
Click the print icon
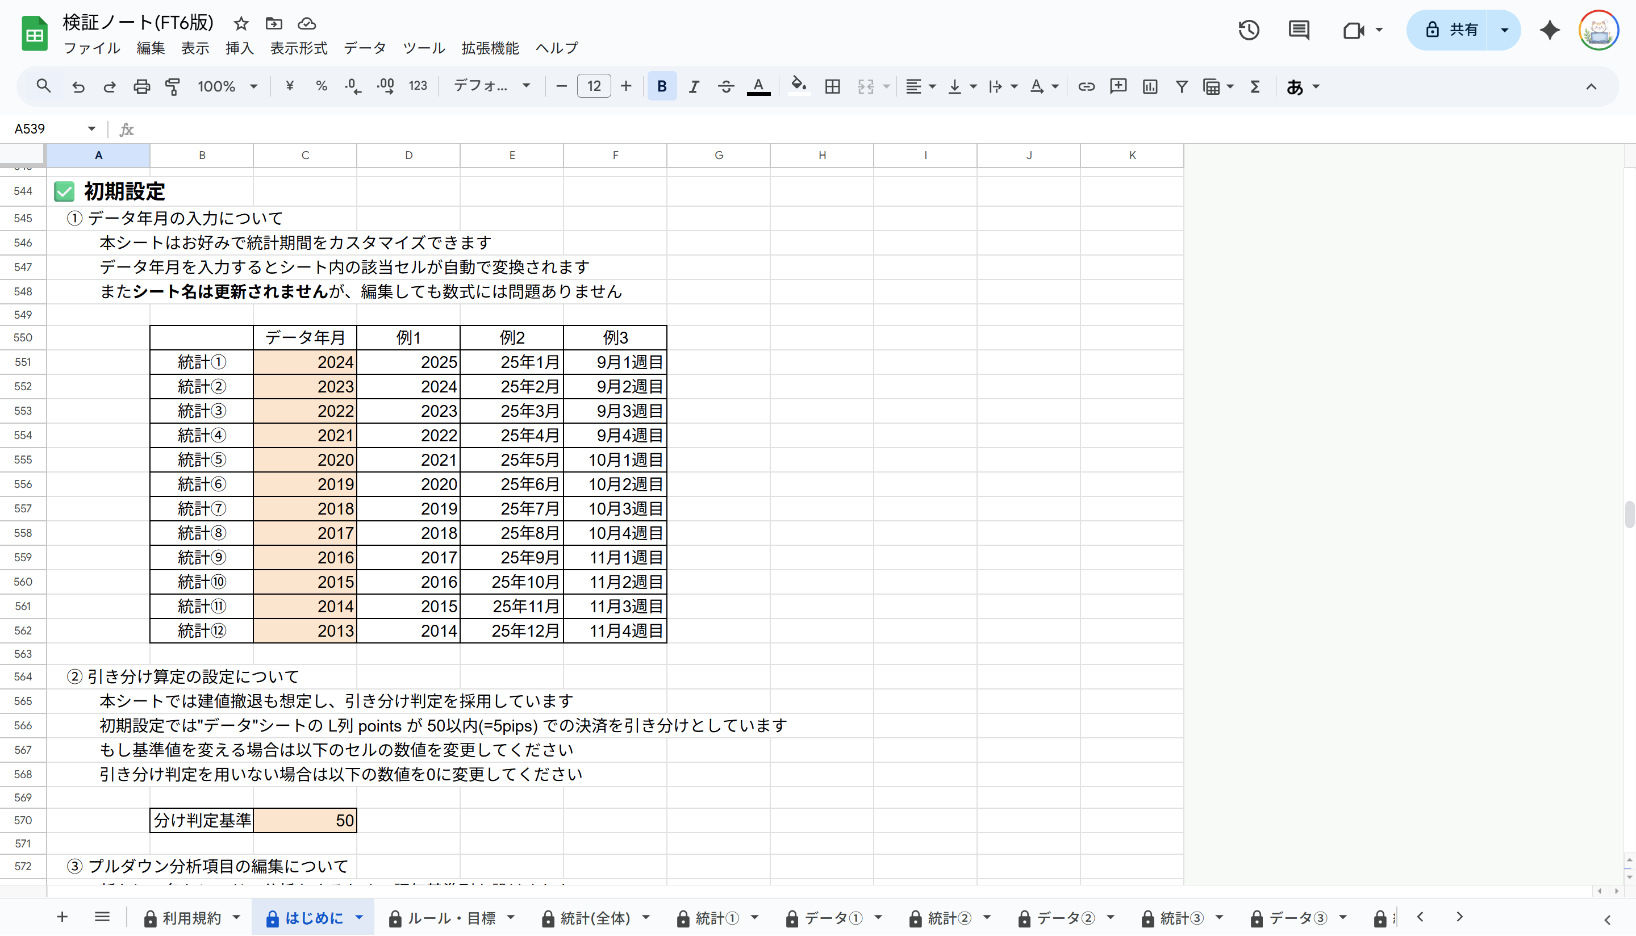tap(141, 86)
